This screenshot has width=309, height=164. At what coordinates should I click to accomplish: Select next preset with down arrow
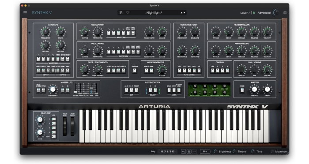tap(184, 13)
